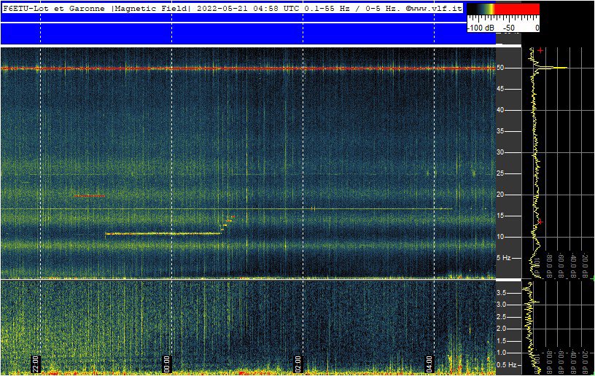Click the green plus marker at the right edge
Viewport: 595px width, 376px height.
click(593, 278)
